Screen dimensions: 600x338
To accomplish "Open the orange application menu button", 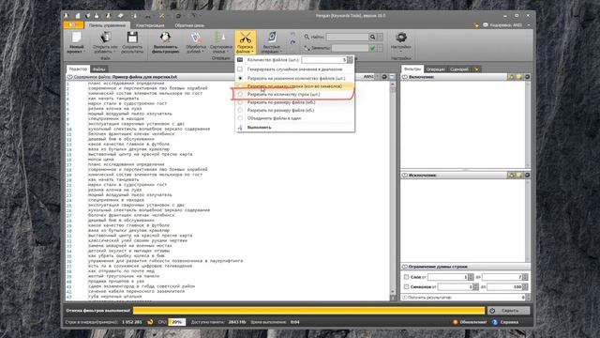I will 73,25.
